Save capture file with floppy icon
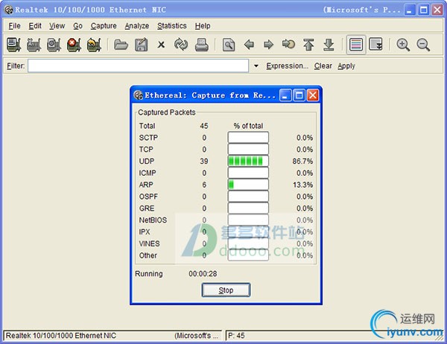447x344 pixels. tap(141, 45)
